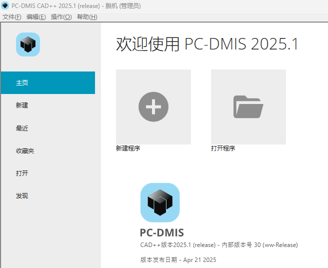Image resolution: width=328 pixels, height=268 pixels.
Task: Click the PC-DMIS cube logo above the sidebar
Action: pos(28,44)
